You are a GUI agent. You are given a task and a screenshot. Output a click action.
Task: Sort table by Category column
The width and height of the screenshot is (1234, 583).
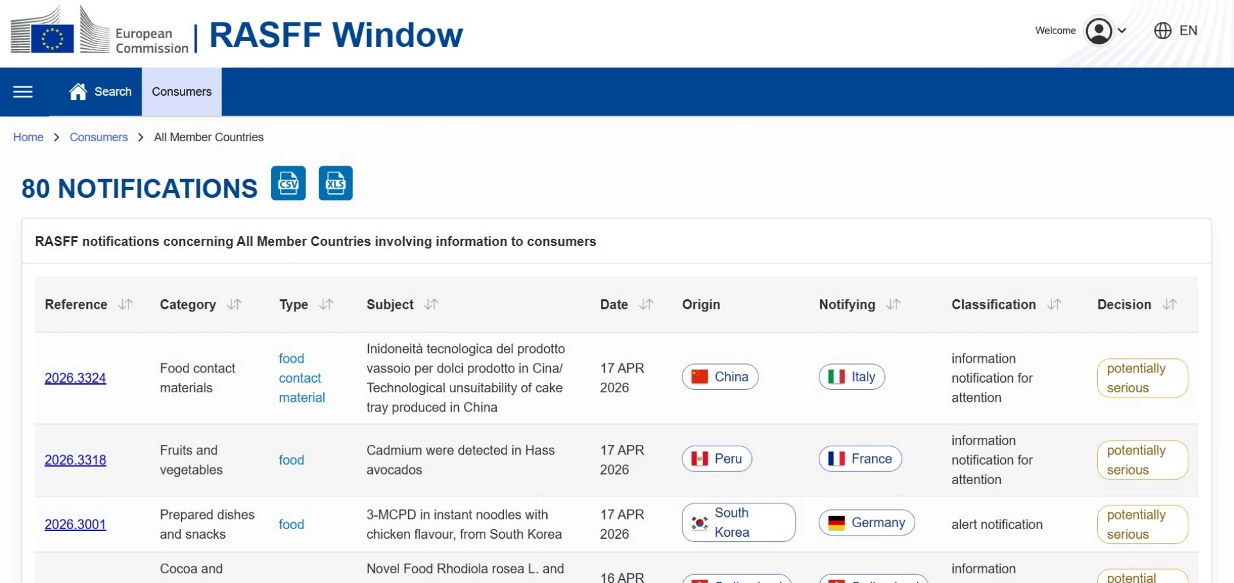click(235, 304)
